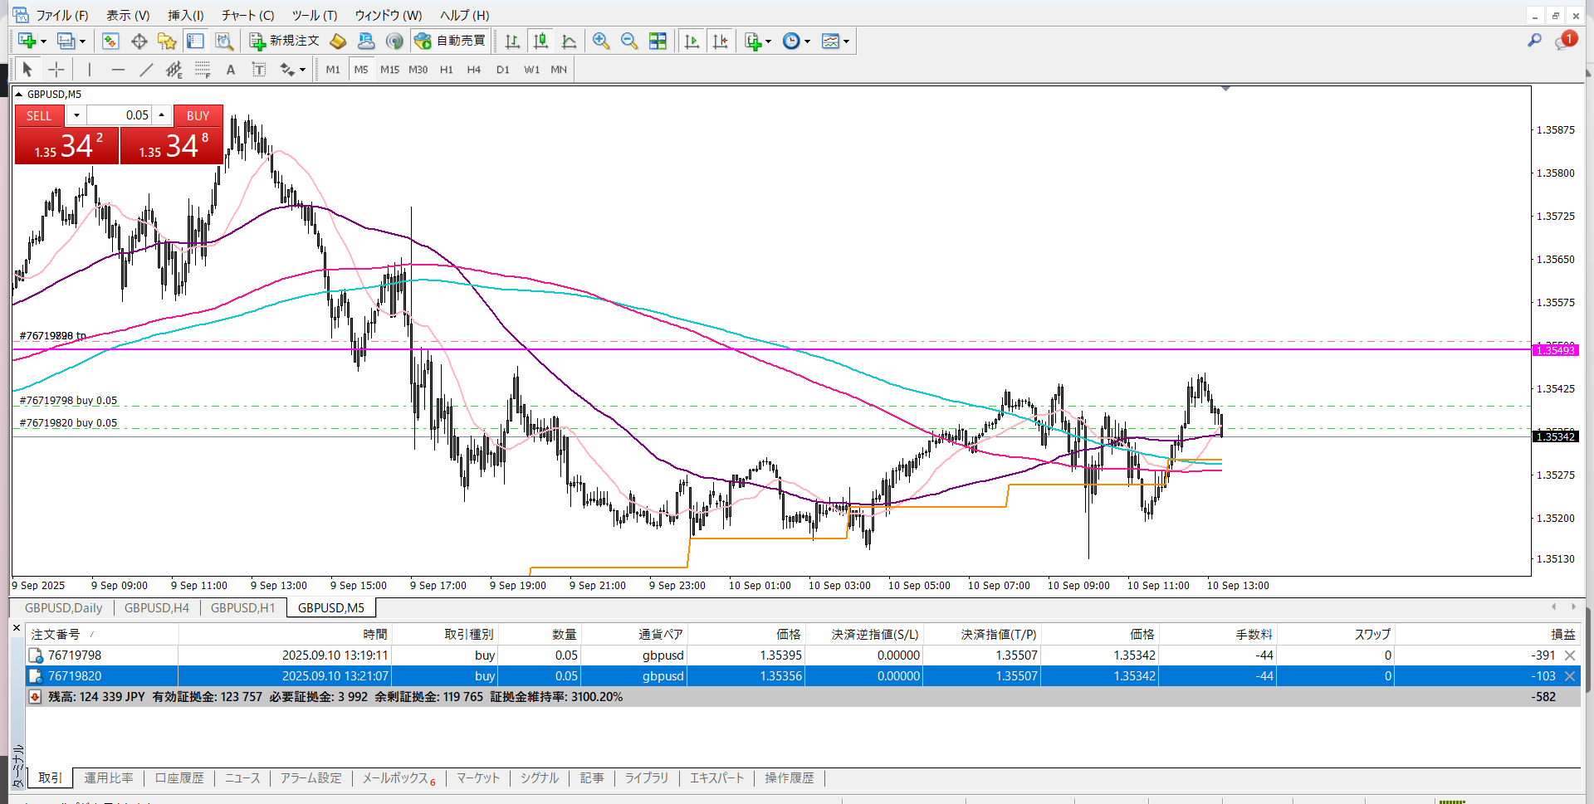Open the メールボックス terminal tab

398,777
